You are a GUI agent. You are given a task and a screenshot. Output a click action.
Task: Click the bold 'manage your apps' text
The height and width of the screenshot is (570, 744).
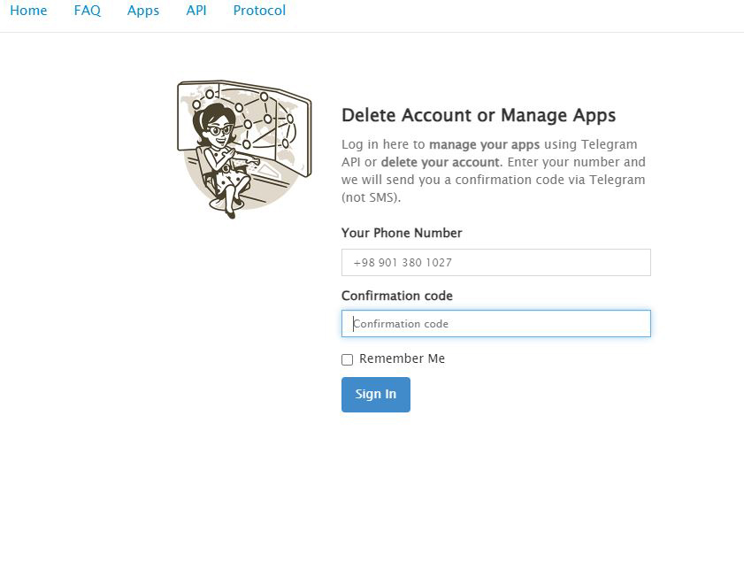pos(485,145)
